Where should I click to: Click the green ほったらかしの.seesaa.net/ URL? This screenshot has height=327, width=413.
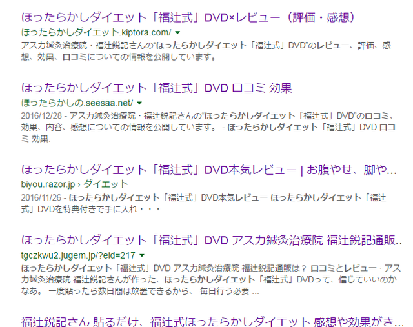[x=77, y=103]
